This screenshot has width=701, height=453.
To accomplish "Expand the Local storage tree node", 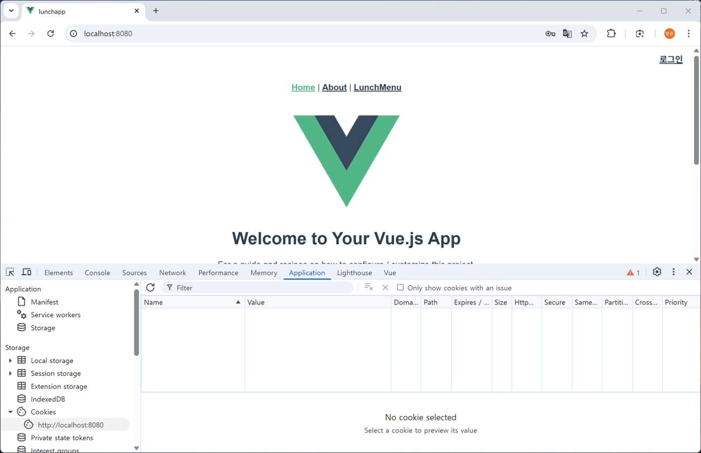I will (x=10, y=360).
